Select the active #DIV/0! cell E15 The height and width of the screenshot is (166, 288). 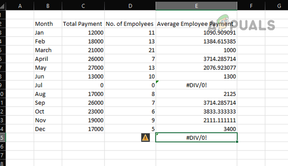[x=196, y=138]
